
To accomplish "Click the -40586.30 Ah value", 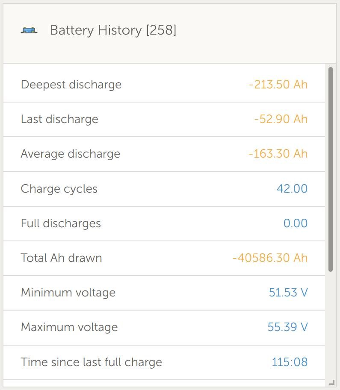I will click(x=270, y=258).
